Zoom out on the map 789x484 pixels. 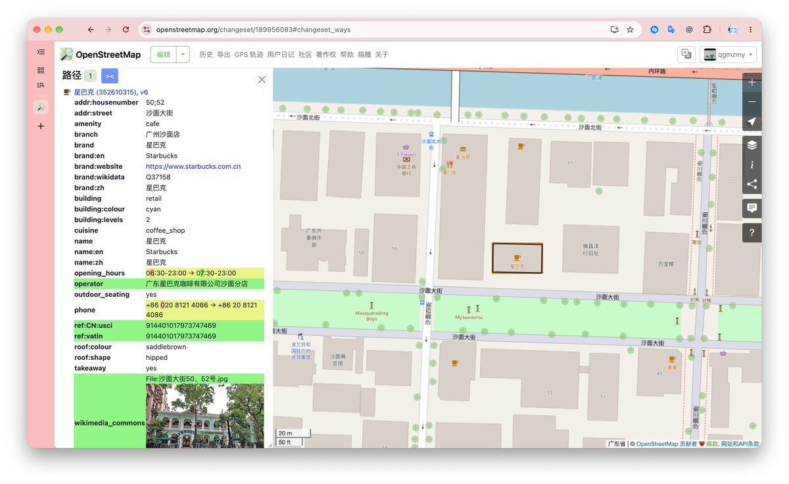(x=752, y=102)
